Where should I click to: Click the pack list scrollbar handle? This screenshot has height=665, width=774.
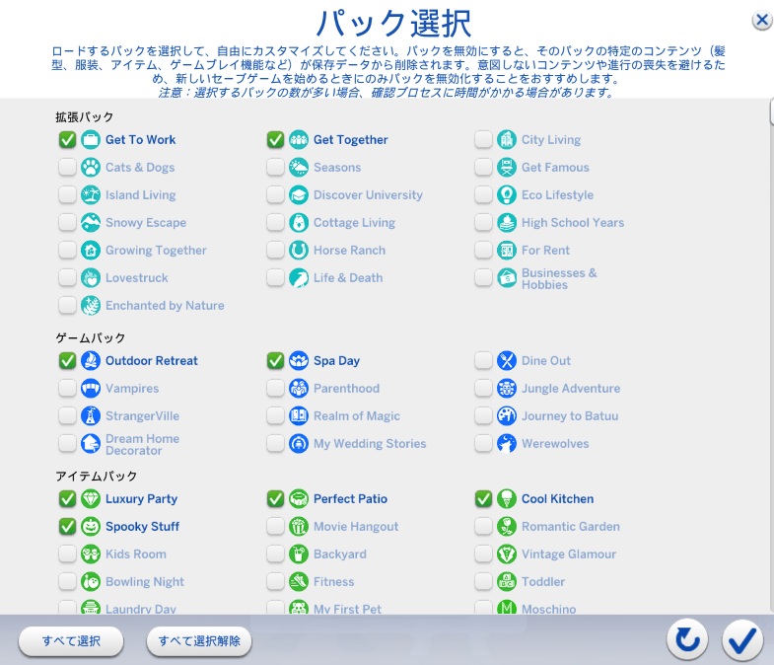click(771, 111)
